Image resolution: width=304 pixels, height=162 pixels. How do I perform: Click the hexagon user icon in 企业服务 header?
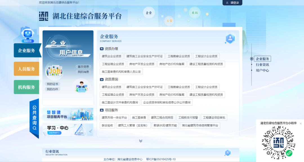tap(230, 39)
